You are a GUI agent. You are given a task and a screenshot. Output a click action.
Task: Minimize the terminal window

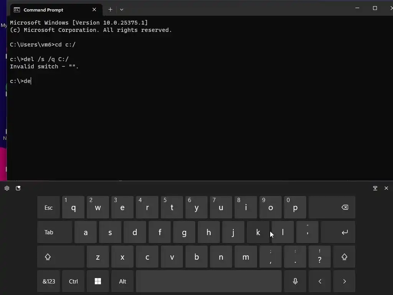(x=357, y=8)
